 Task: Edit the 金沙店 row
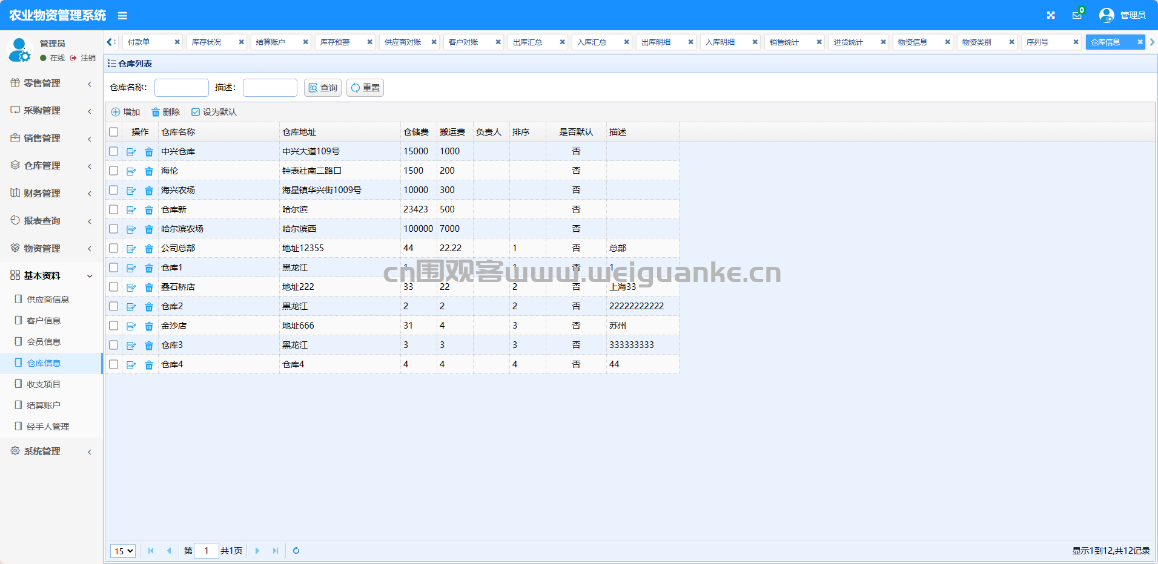(131, 326)
